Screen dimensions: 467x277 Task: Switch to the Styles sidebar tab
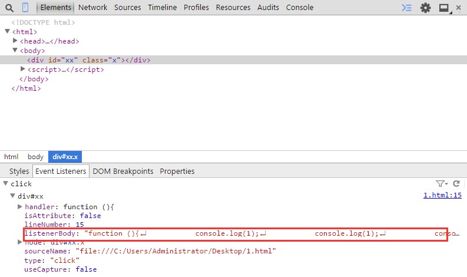(x=19, y=172)
